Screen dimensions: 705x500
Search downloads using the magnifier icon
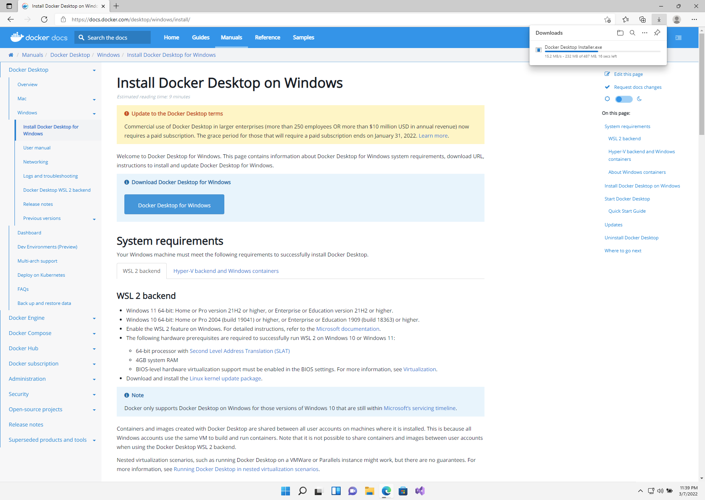(x=633, y=33)
